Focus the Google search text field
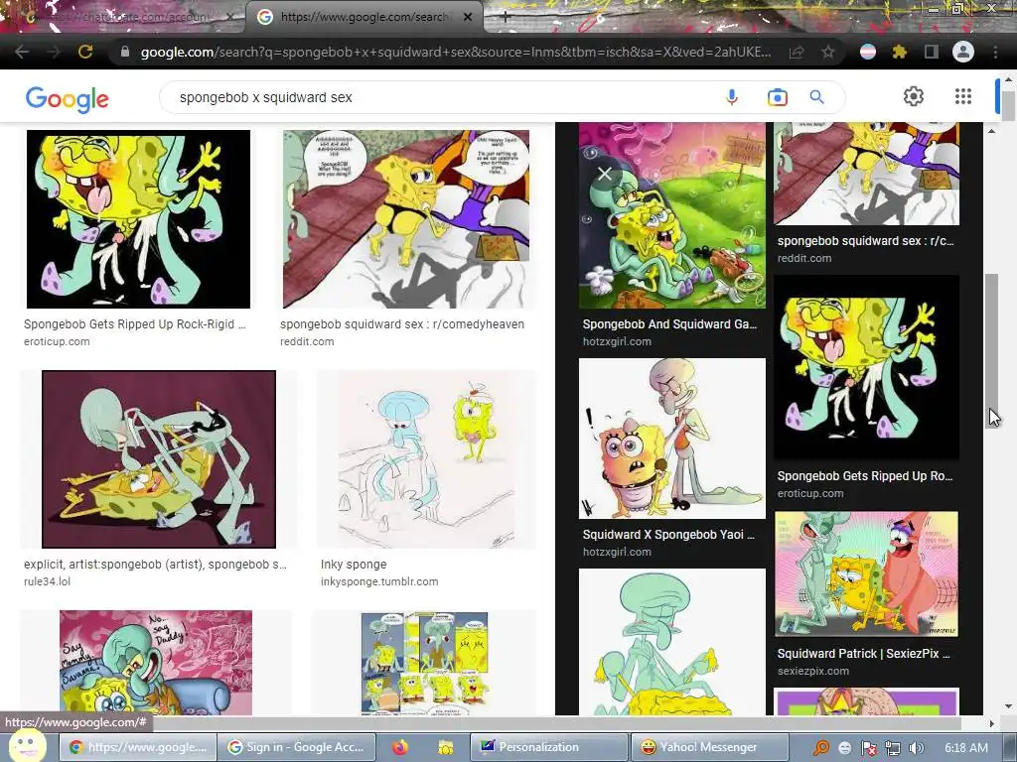This screenshot has height=762, width=1017. pos(441,97)
